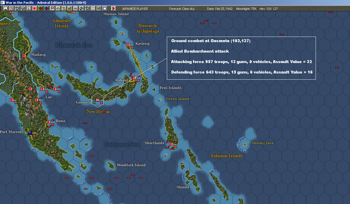
Task: Click the ship-with-crosshair toolbar icon
Action: pos(23,8)
